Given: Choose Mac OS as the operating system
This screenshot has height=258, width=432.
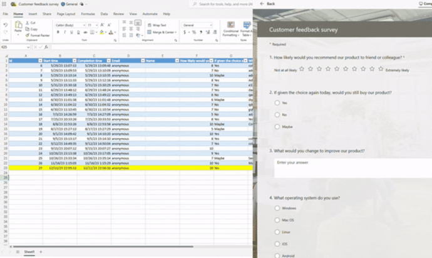Looking at the screenshot, I should [x=277, y=219].
